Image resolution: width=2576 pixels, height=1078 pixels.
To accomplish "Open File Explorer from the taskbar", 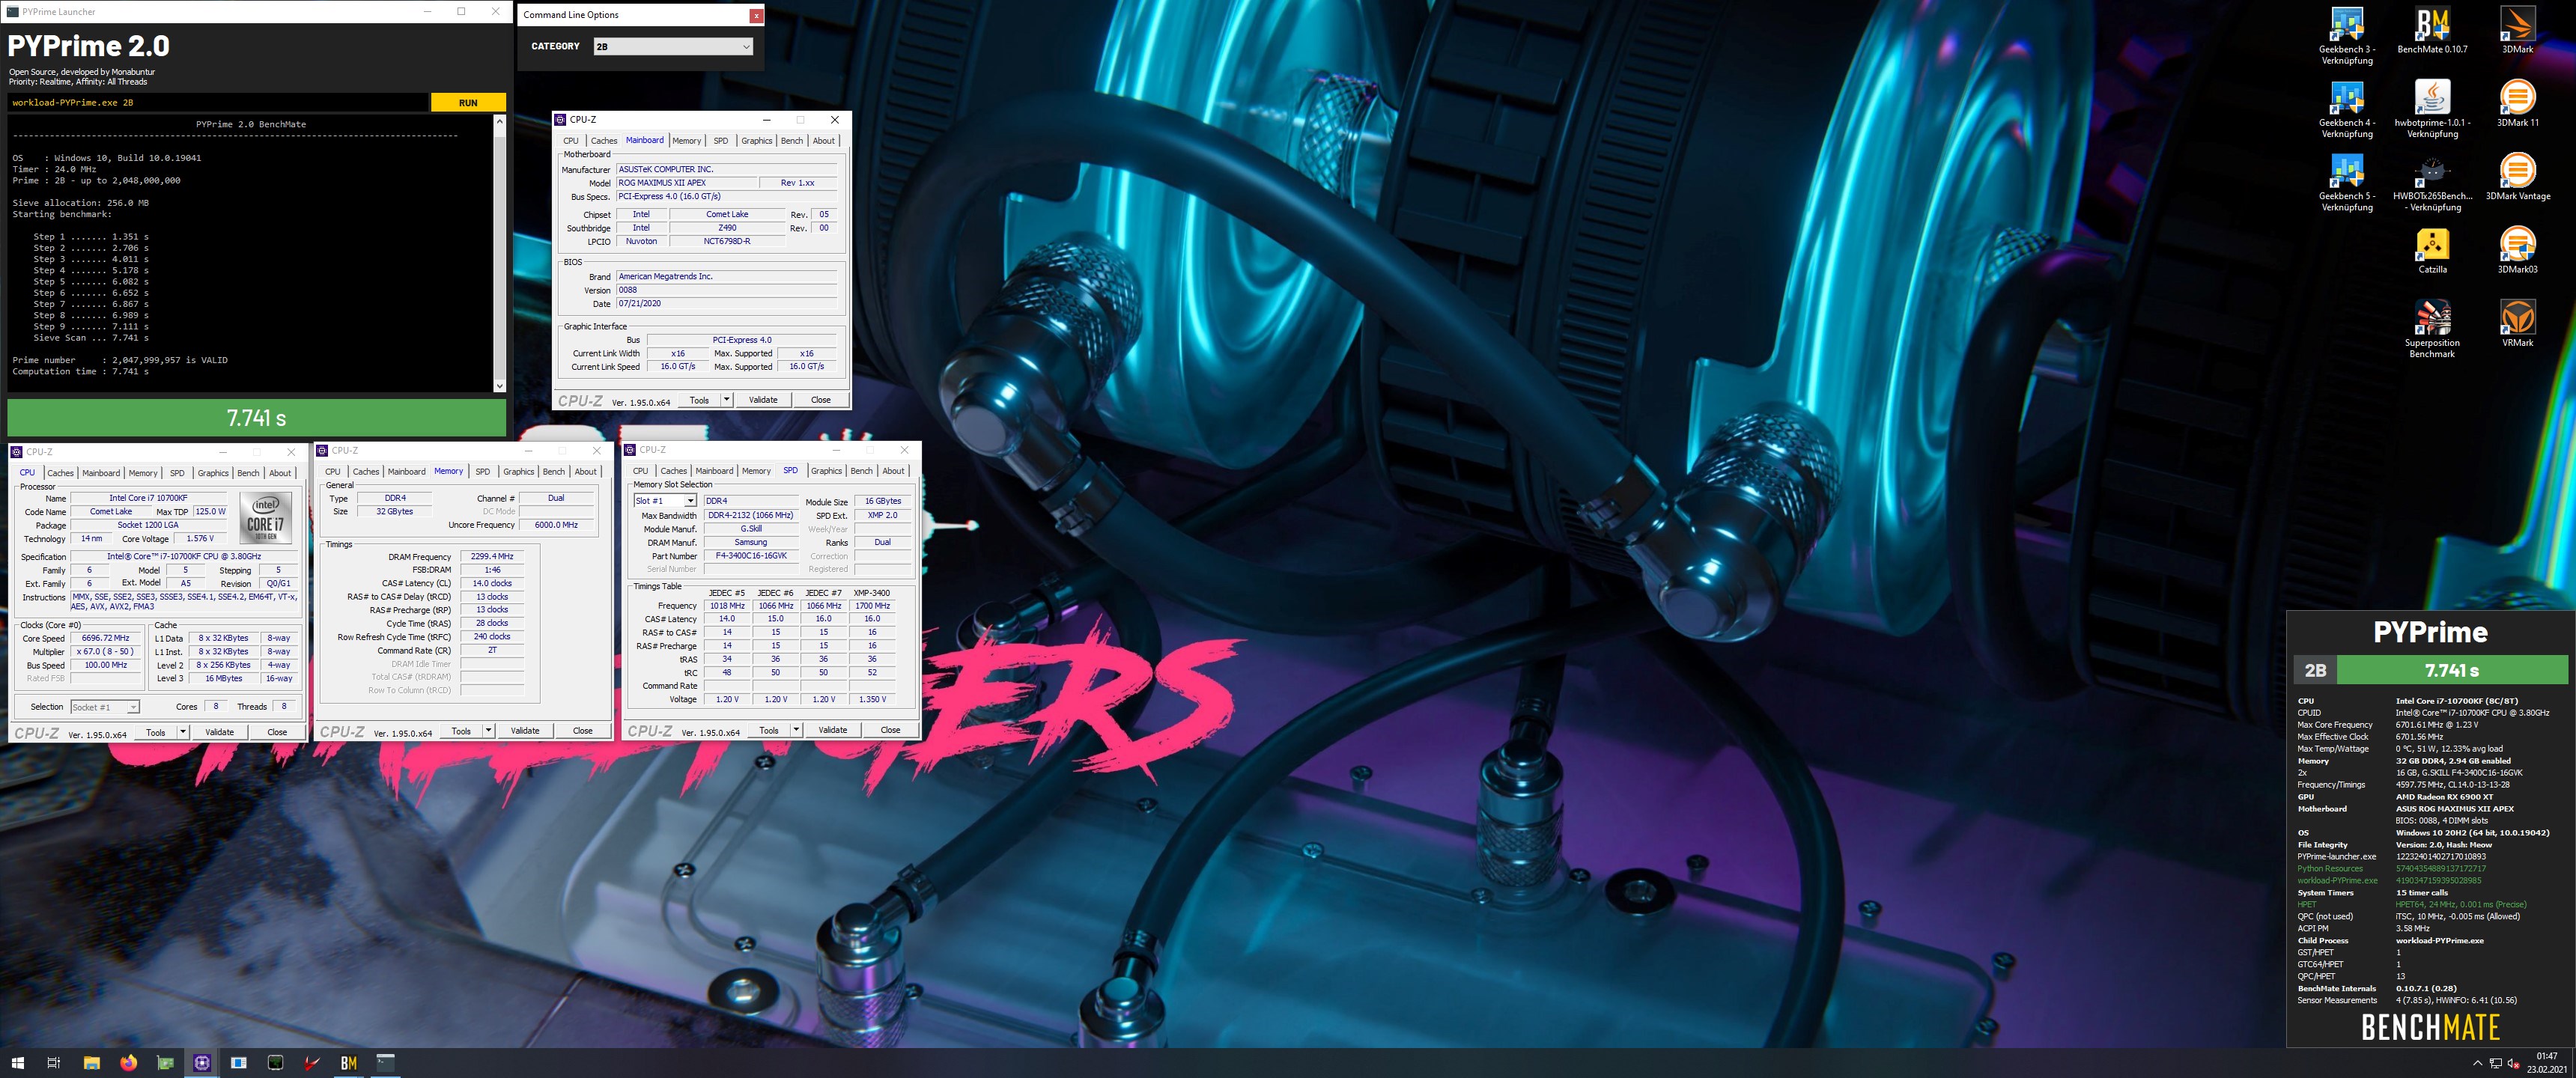I will (x=91, y=1063).
